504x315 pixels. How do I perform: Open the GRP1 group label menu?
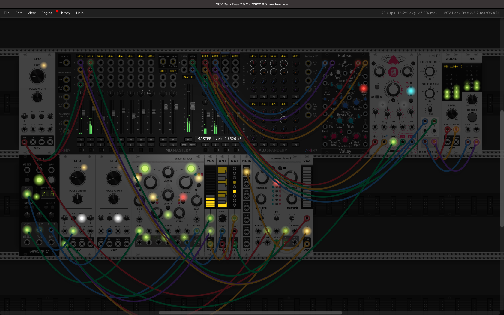point(163,71)
